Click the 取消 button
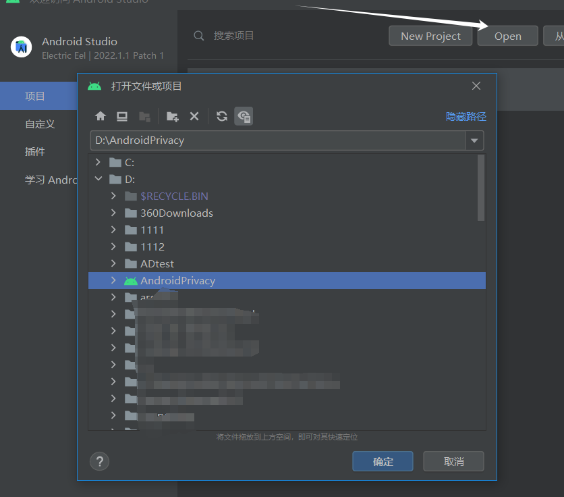564x497 pixels. tap(453, 461)
